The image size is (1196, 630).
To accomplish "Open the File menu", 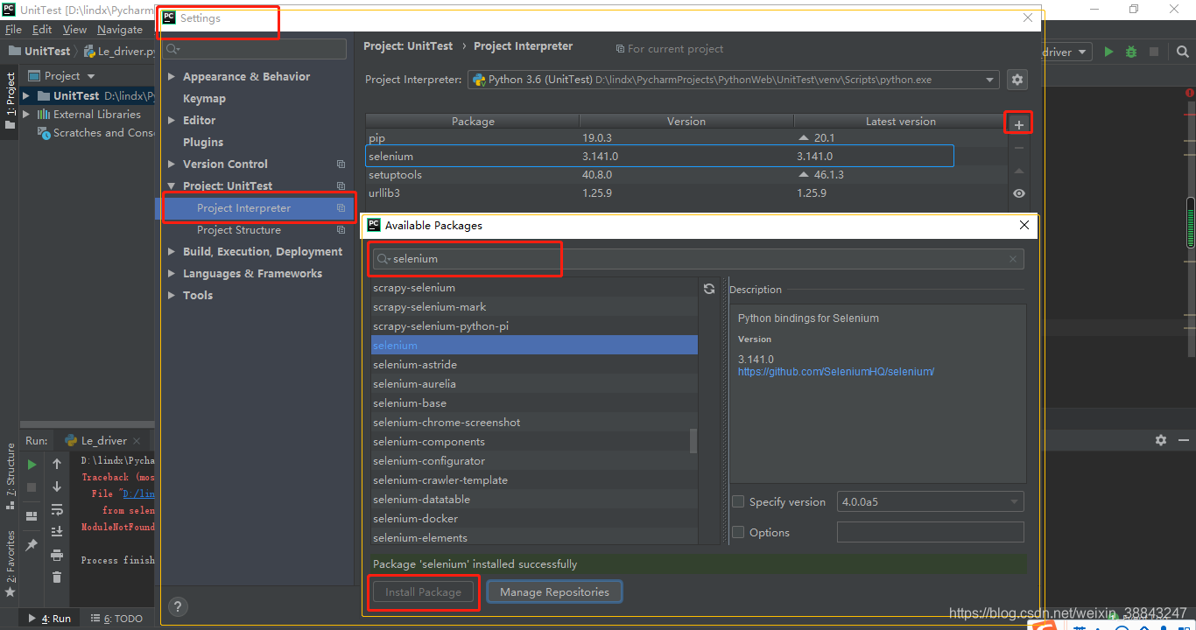I will (x=13, y=30).
